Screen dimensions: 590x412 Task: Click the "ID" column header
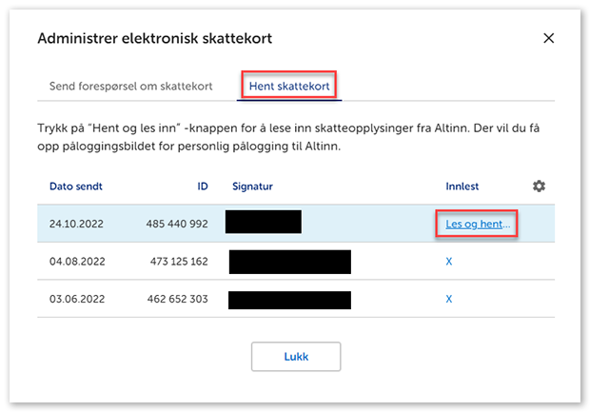tap(202, 186)
